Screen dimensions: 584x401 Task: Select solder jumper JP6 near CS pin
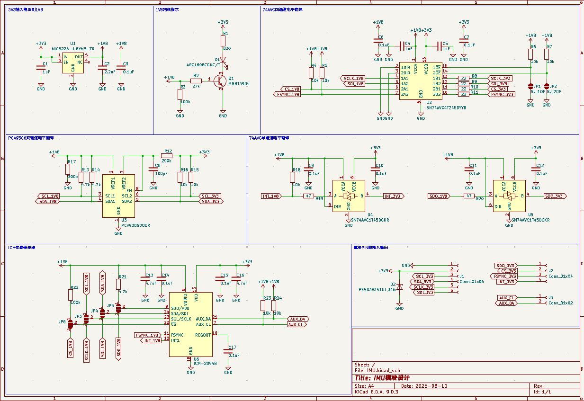[71, 324]
